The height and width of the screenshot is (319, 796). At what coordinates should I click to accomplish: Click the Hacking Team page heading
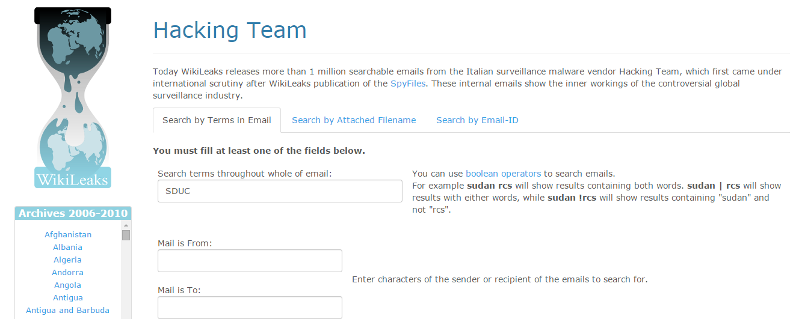click(230, 30)
